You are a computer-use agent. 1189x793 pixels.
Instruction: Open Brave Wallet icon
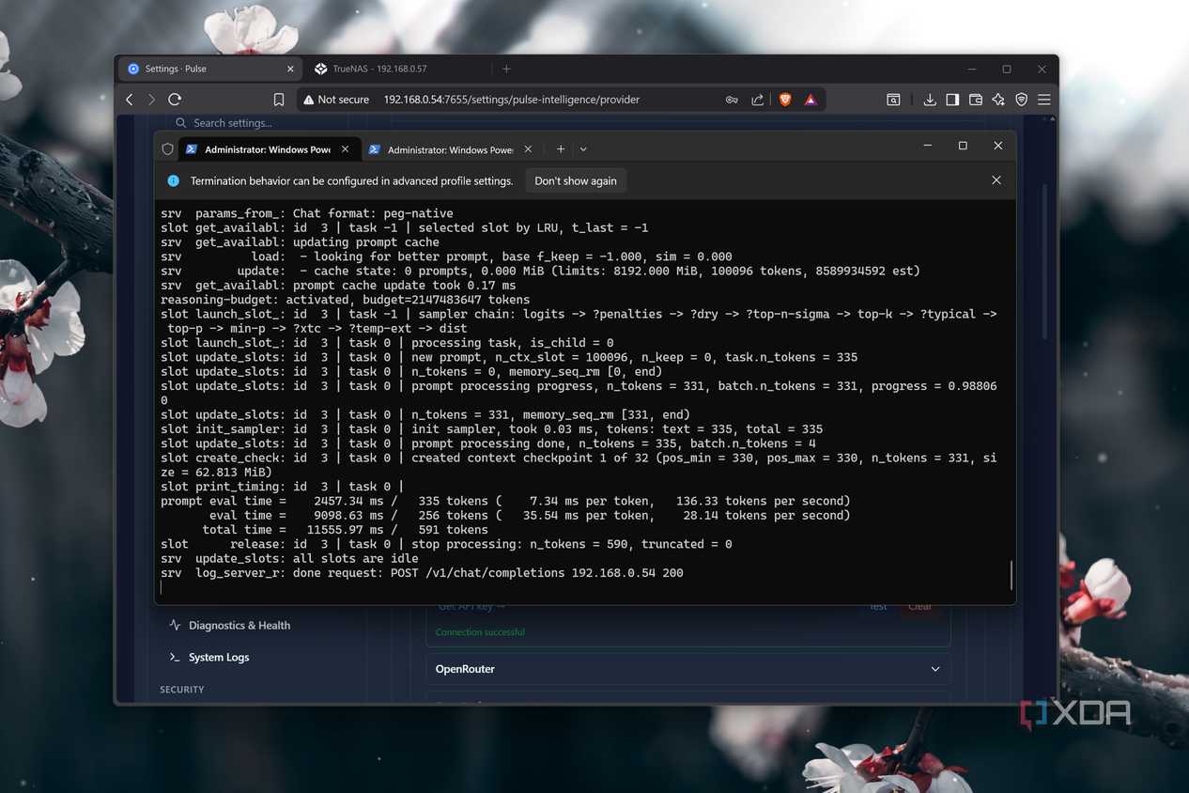[x=976, y=100]
